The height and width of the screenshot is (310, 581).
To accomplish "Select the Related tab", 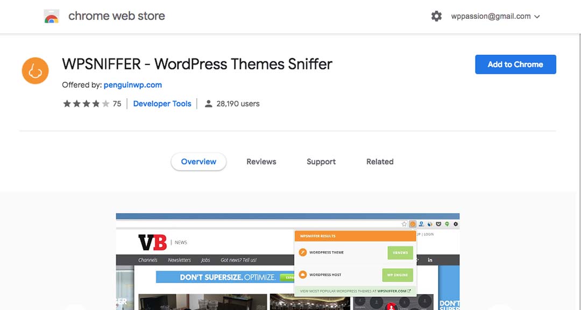I will click(380, 161).
